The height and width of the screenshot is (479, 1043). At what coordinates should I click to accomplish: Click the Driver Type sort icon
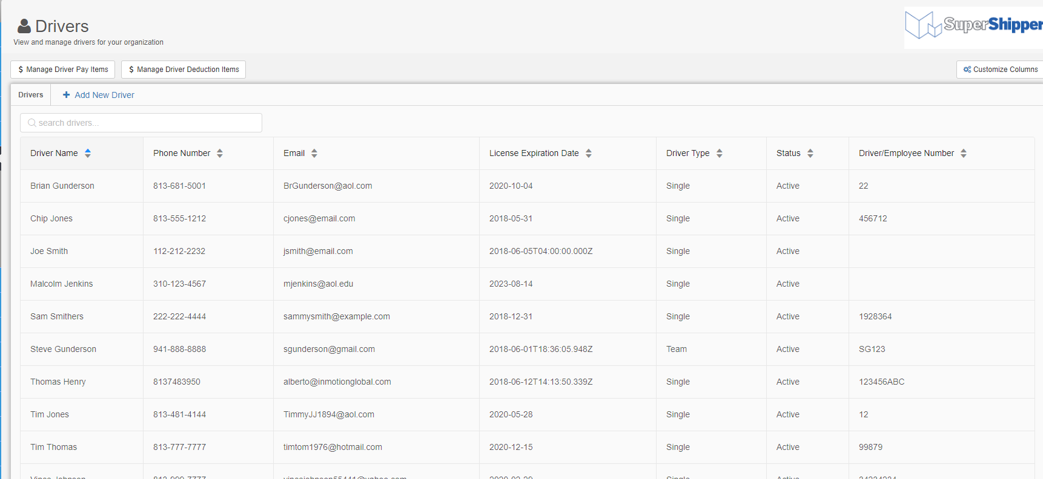720,153
